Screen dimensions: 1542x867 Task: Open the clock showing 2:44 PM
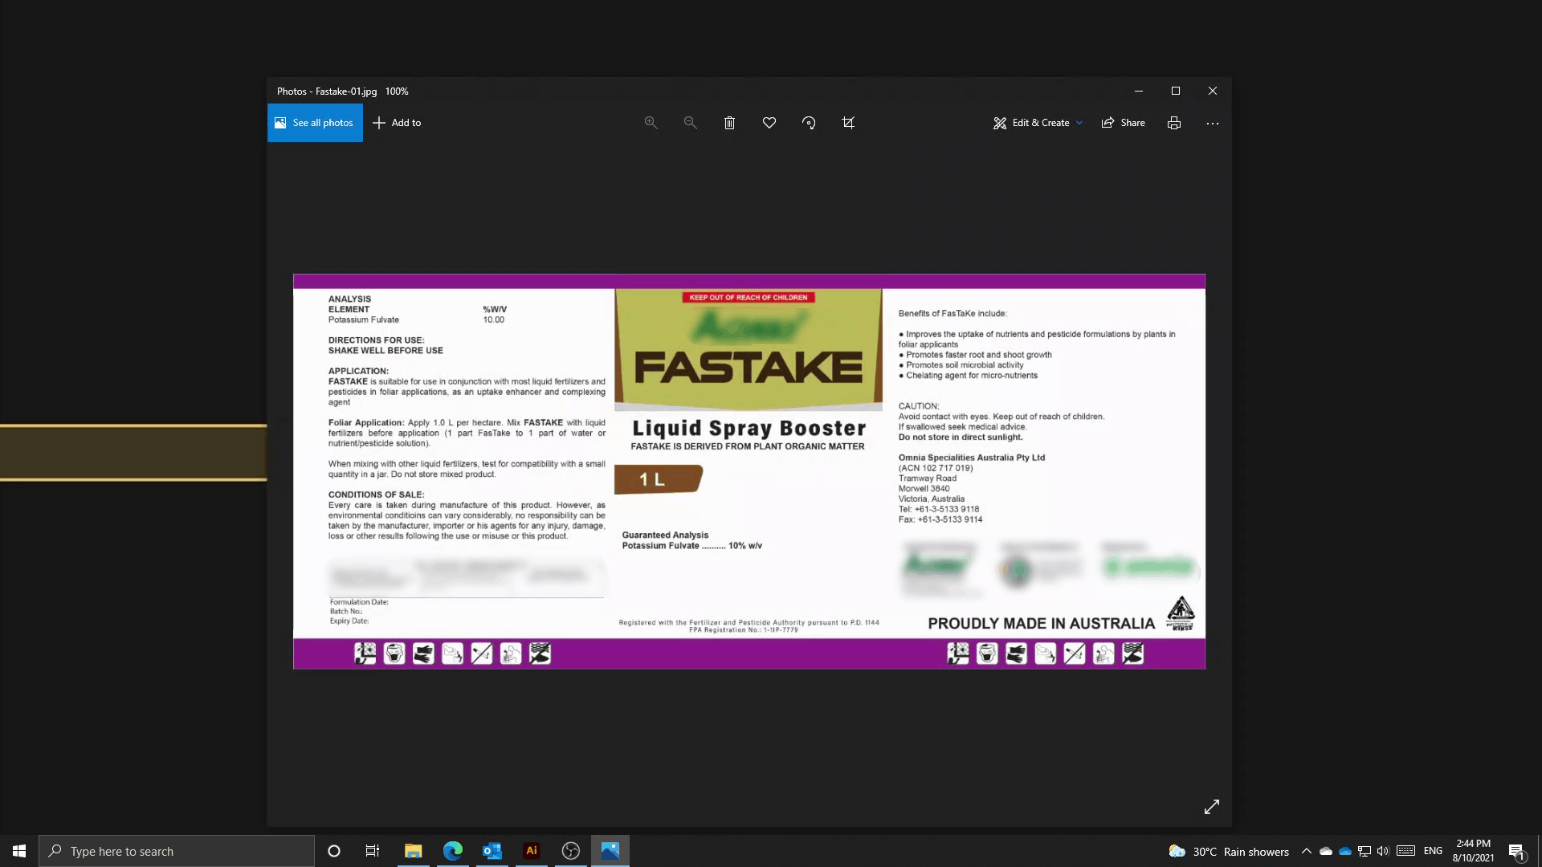pyautogui.click(x=1473, y=851)
